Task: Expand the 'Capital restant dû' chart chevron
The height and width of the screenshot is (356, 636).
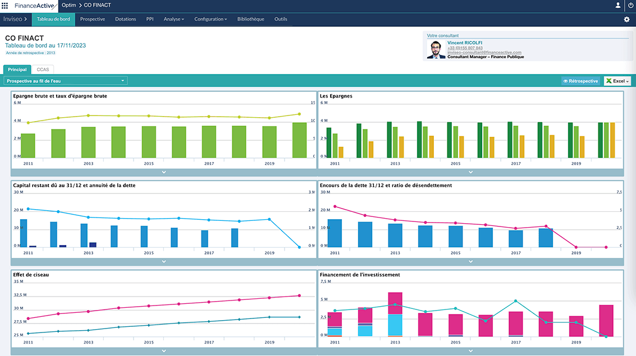Action: coord(164,261)
